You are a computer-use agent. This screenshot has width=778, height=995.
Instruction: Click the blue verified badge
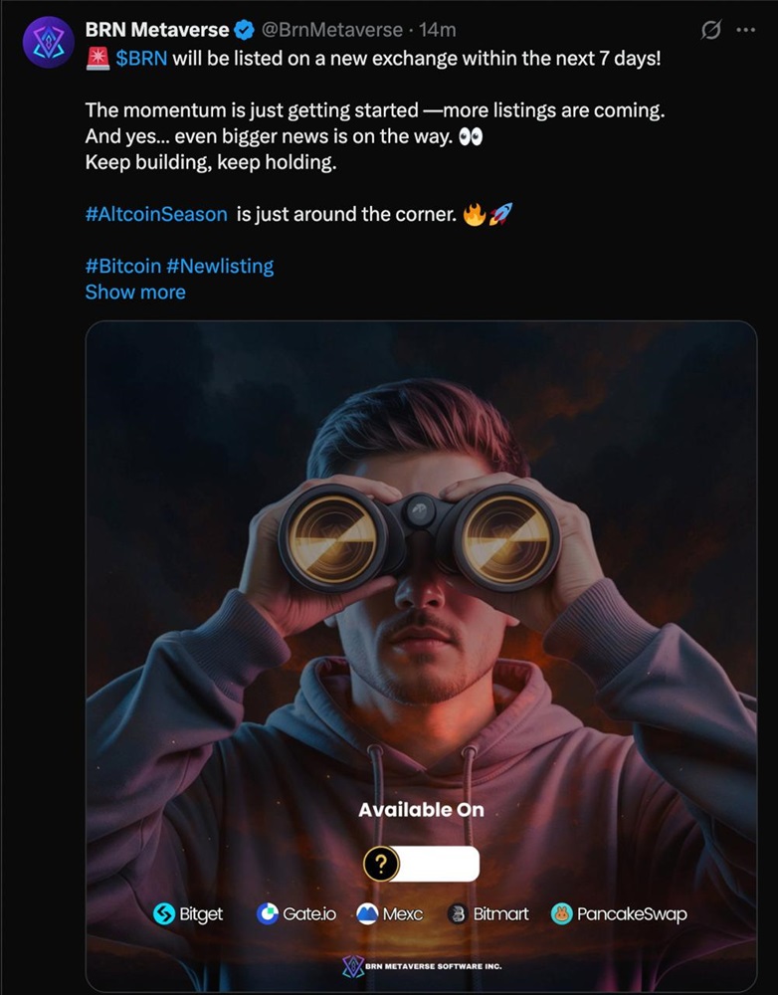(245, 30)
